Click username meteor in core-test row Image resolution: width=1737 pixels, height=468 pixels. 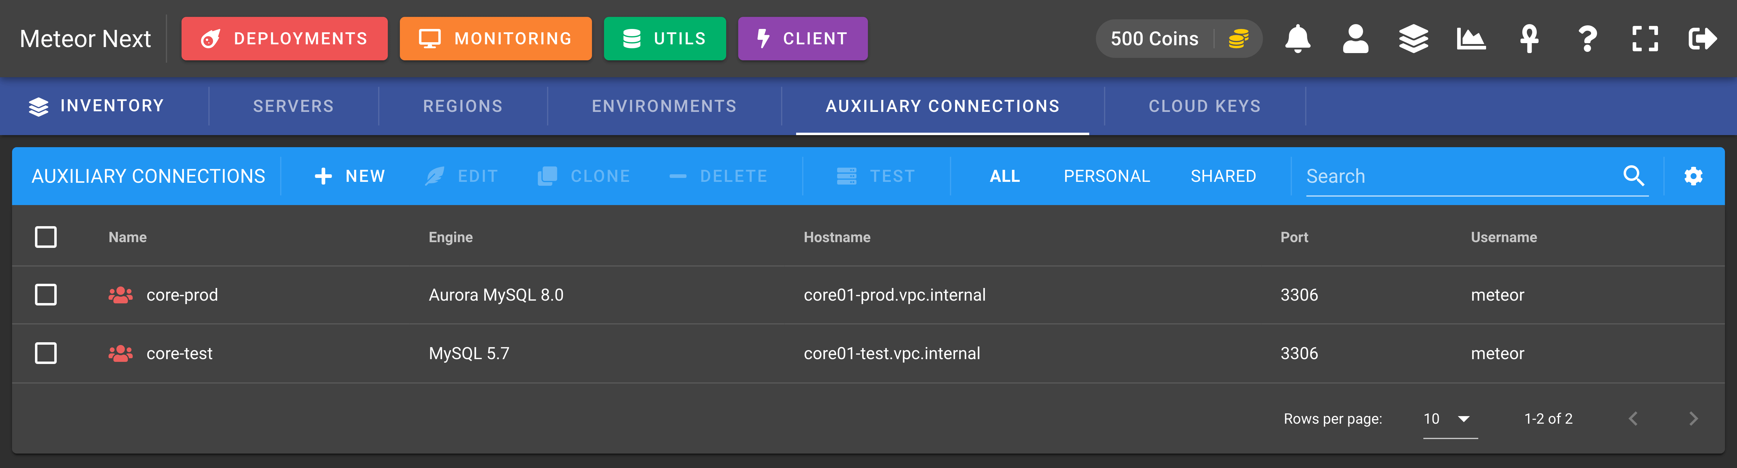1498,353
